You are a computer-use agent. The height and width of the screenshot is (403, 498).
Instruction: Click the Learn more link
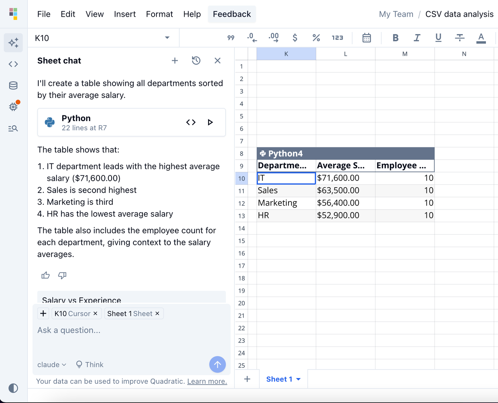[x=207, y=381]
